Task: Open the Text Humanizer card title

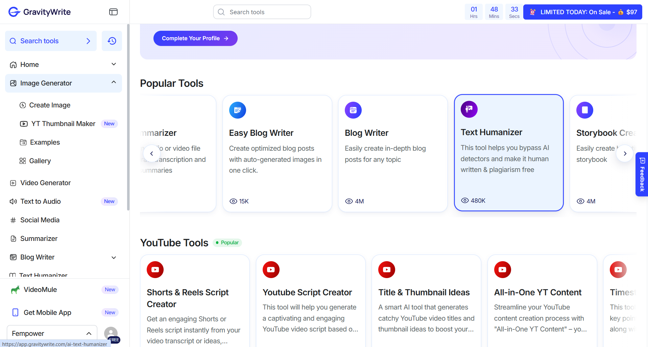Action: coord(491,132)
